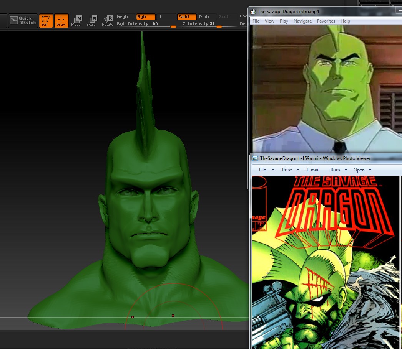Switch to the Rotate transform tool
This screenshot has width=402, height=349.
tap(107, 21)
